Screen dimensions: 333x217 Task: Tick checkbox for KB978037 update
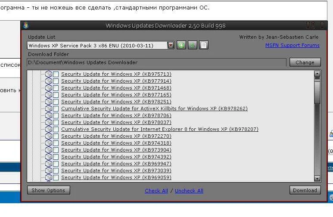[x=56, y=122]
